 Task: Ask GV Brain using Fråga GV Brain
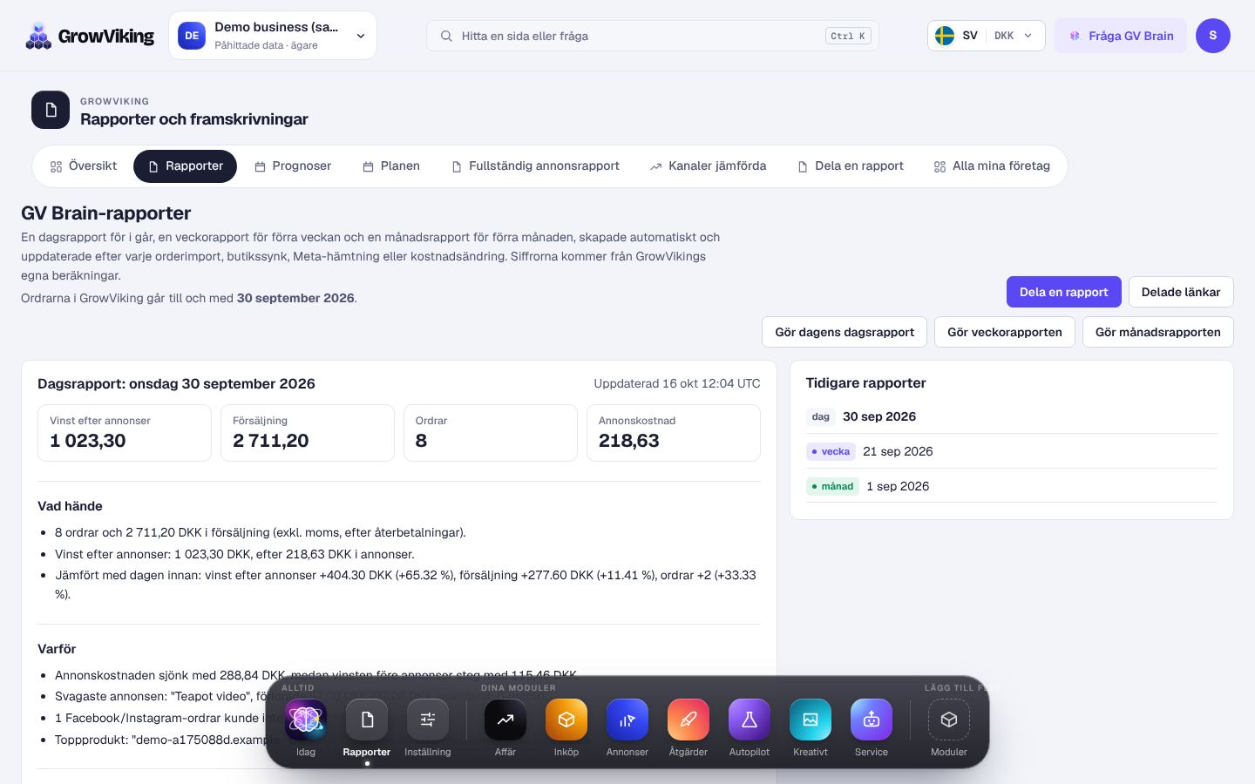[x=1121, y=36]
